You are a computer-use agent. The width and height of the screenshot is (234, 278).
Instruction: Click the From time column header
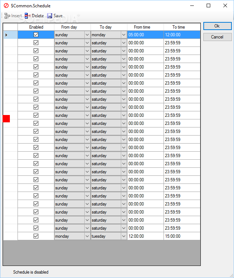[145, 27]
